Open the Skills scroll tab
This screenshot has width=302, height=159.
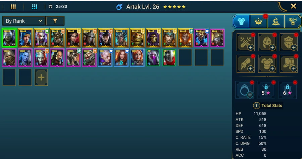(x=275, y=21)
